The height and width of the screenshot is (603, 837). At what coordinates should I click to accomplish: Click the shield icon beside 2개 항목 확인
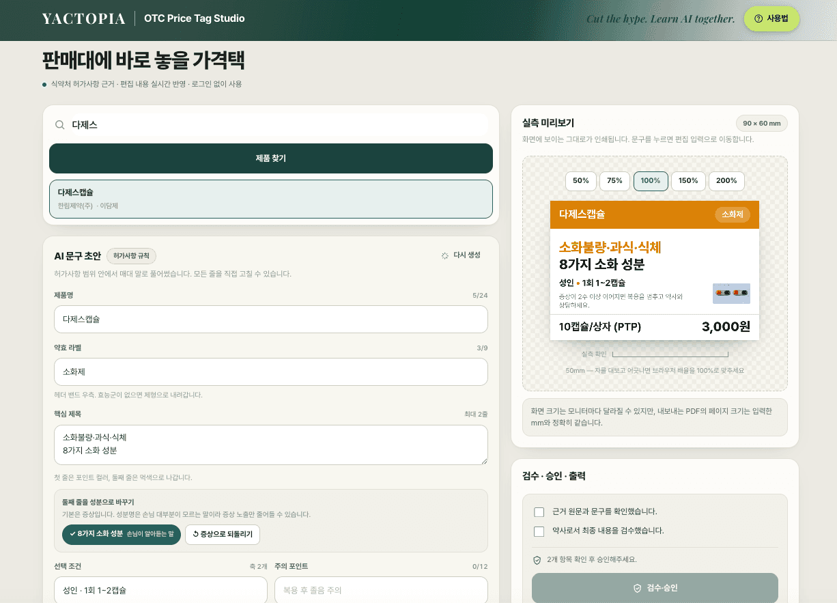537,560
